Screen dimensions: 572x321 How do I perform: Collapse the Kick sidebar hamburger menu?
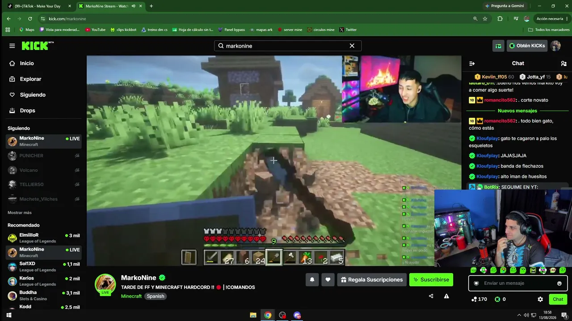pyautogui.click(x=12, y=46)
